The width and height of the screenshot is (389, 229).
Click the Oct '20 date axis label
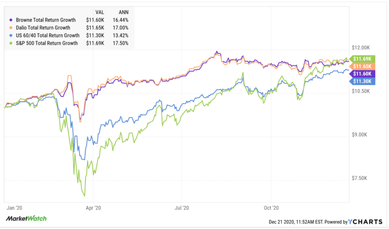(271, 208)
